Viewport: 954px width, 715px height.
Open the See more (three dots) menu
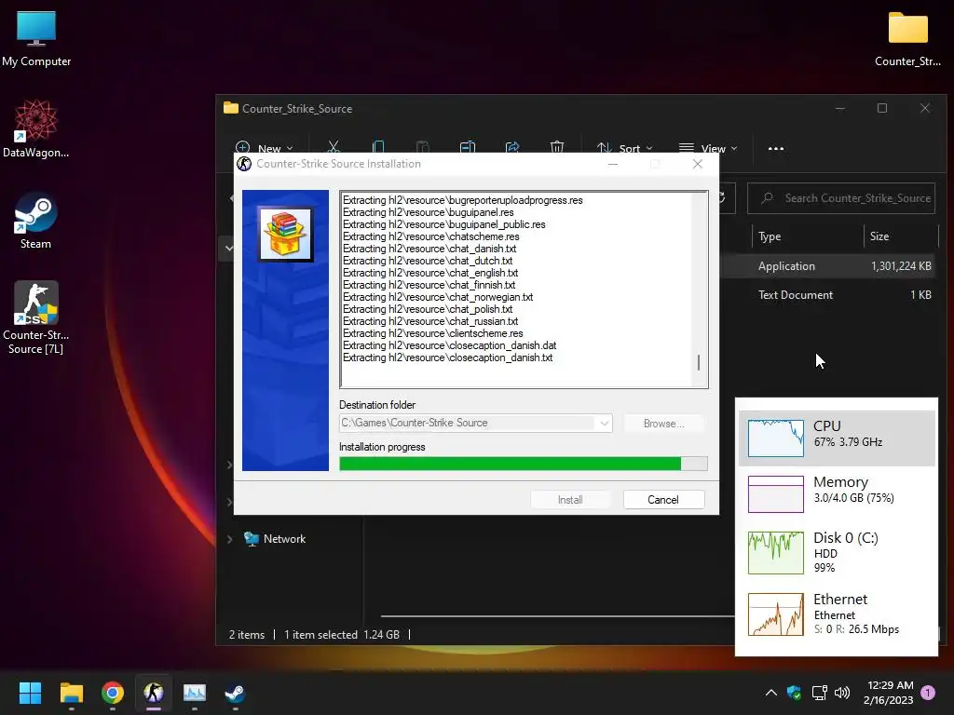(x=776, y=148)
